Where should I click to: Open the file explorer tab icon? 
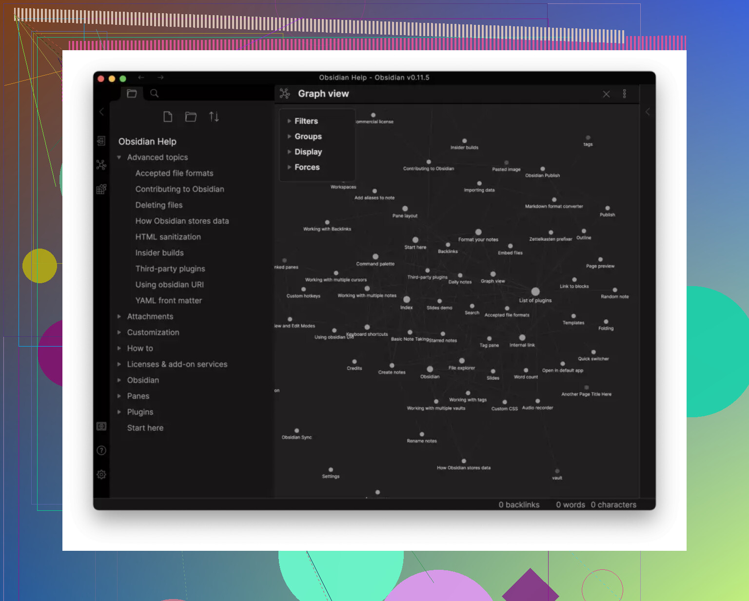(x=132, y=93)
